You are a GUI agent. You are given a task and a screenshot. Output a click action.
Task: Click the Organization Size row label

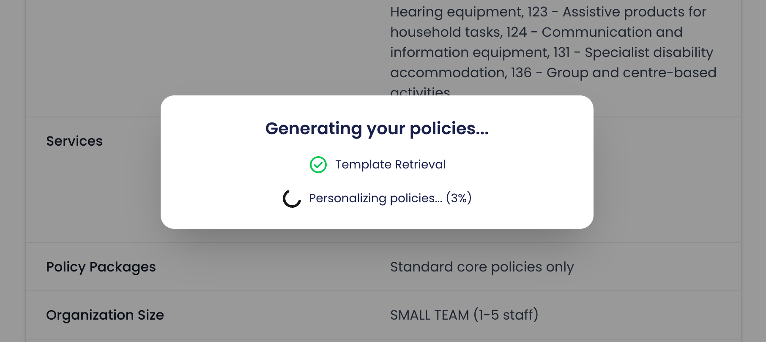(105, 315)
